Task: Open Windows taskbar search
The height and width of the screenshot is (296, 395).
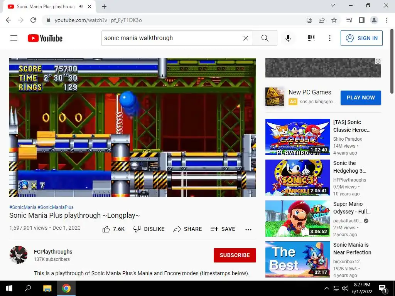Action: click(28, 288)
